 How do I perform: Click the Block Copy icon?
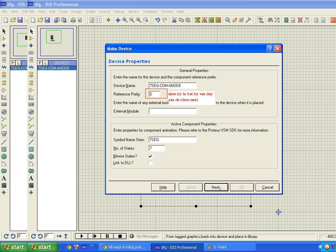point(197,20)
